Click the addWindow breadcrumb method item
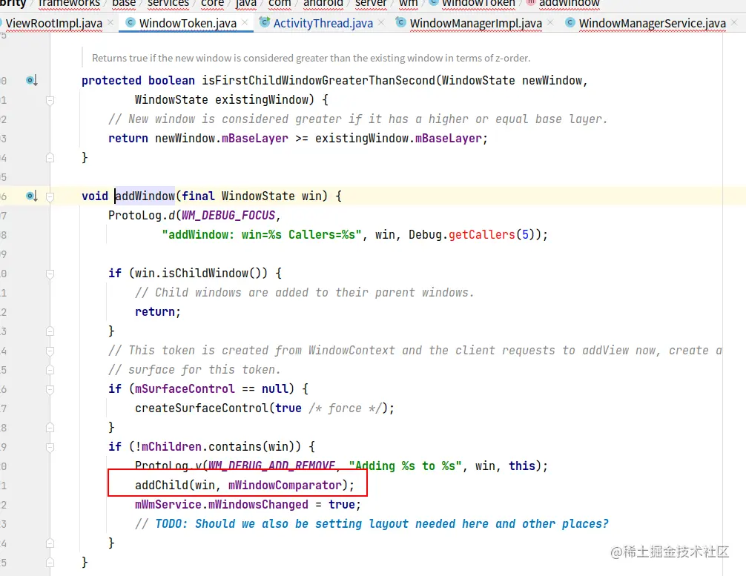 point(569,3)
